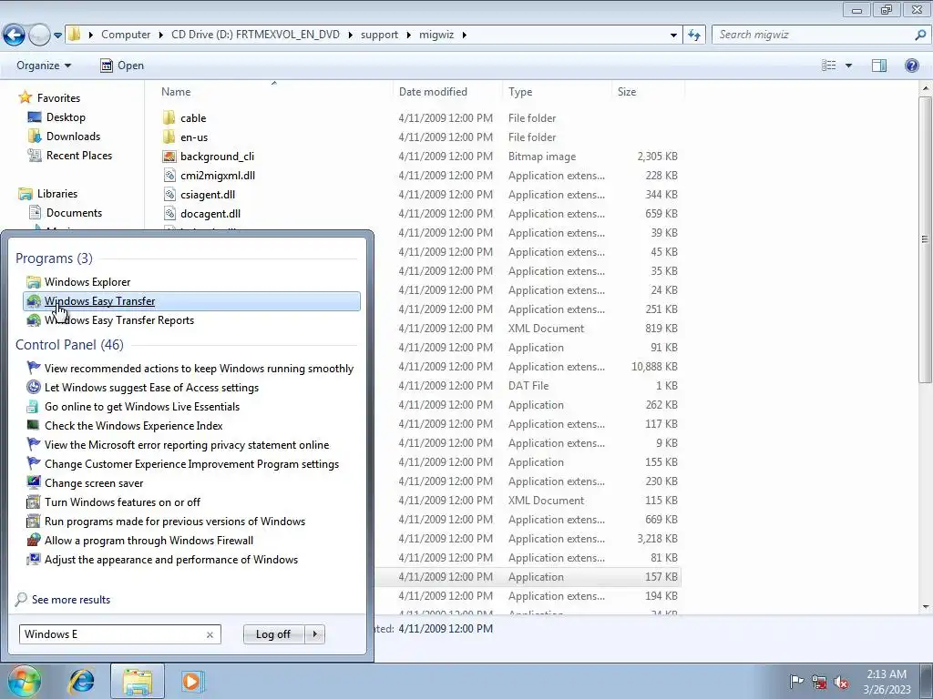The width and height of the screenshot is (933, 699).
Task: Open Action Center flag tray icon
Action: pyautogui.click(x=796, y=681)
